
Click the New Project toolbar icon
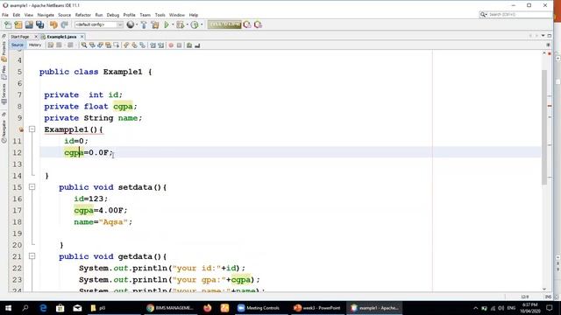coord(18,24)
